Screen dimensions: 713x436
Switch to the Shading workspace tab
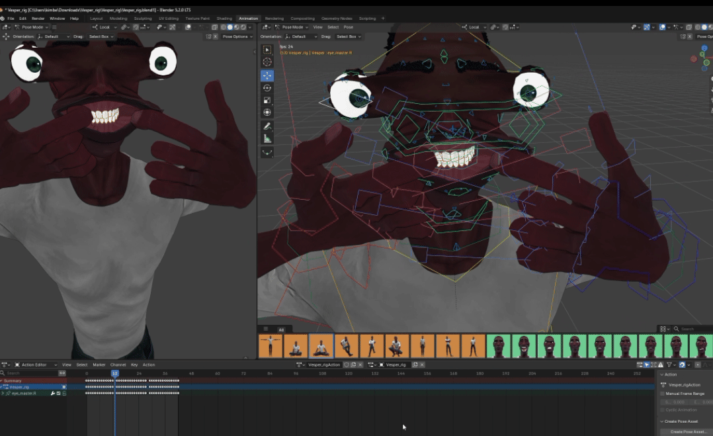pos(224,19)
